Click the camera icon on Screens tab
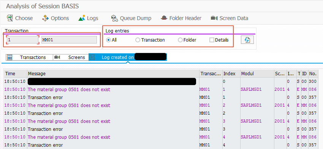Screen dimensions: 323x149 pos(57,57)
